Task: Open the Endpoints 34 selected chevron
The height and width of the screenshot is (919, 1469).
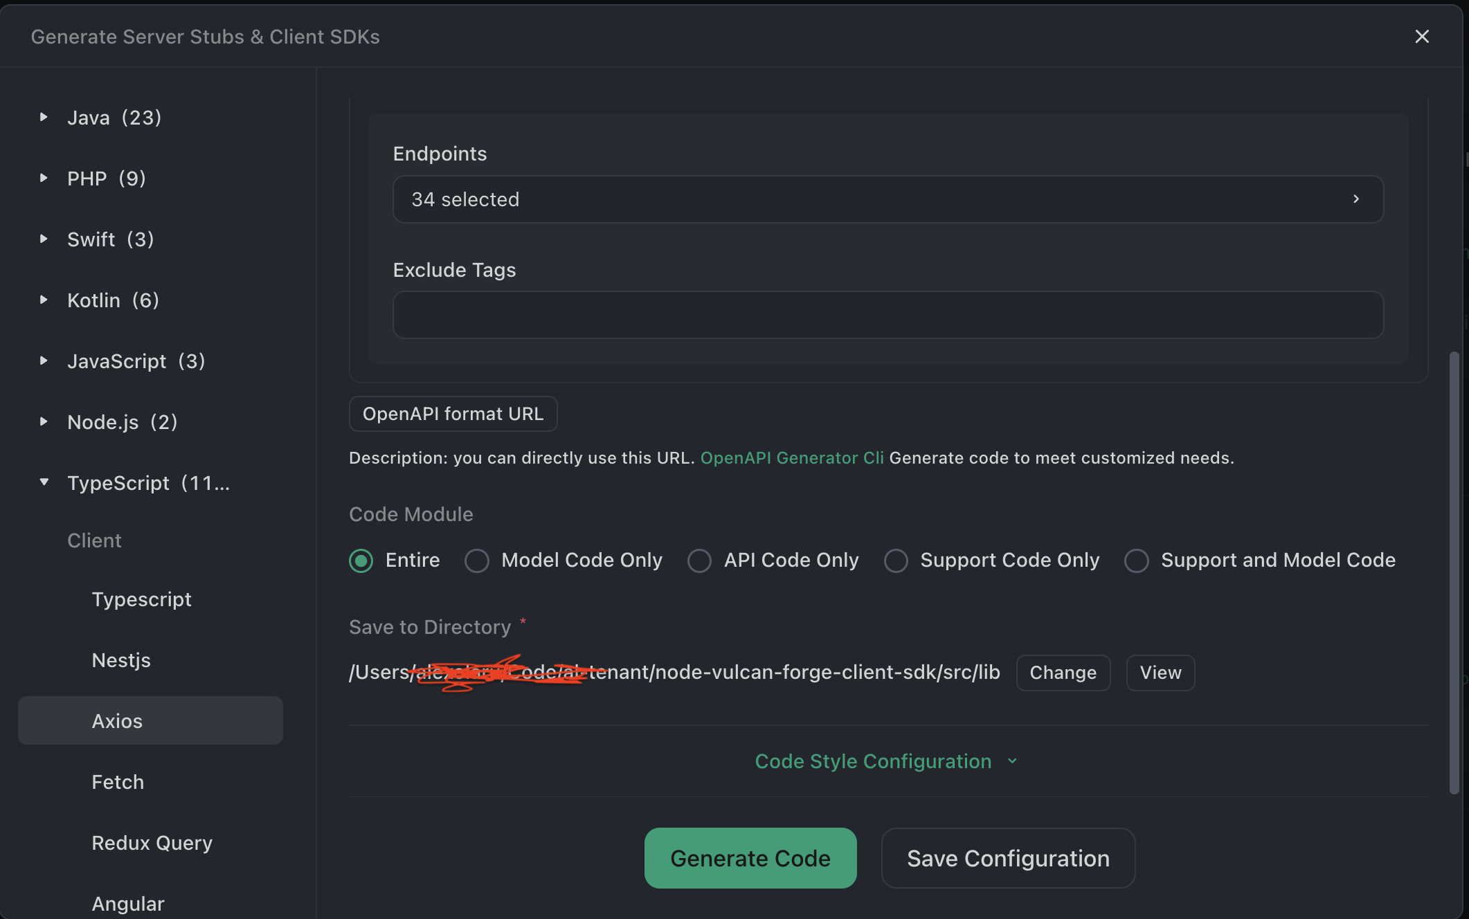Action: (x=1355, y=199)
